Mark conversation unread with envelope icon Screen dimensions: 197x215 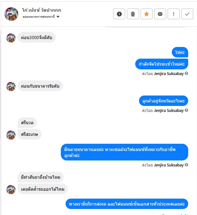point(160,14)
